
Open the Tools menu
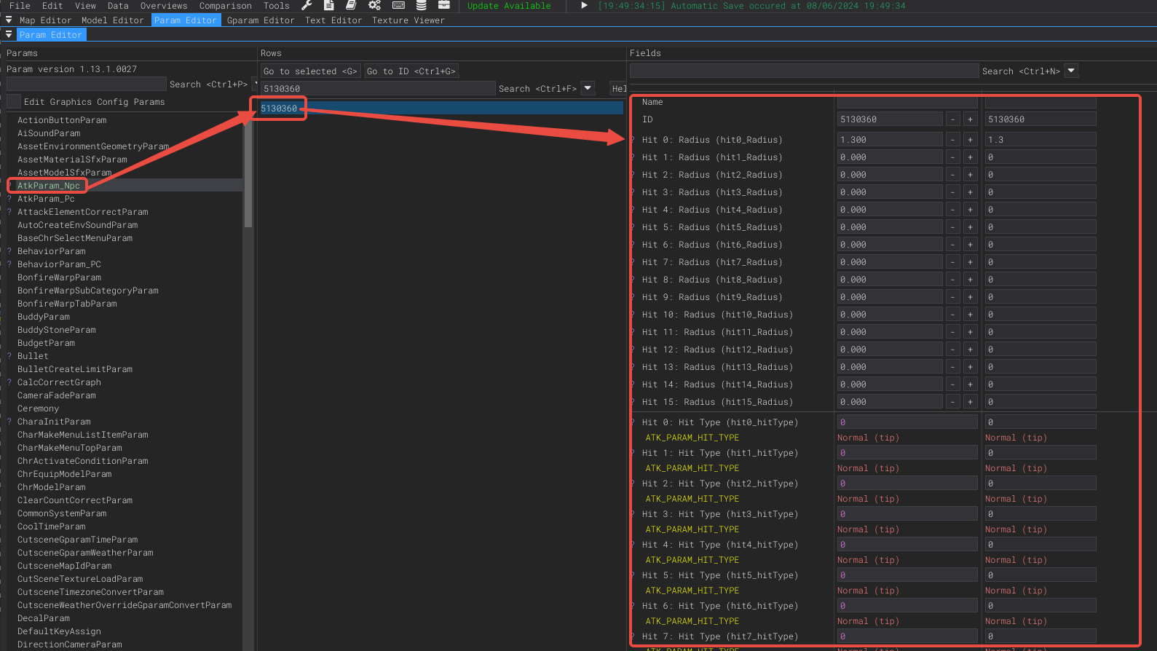(277, 6)
